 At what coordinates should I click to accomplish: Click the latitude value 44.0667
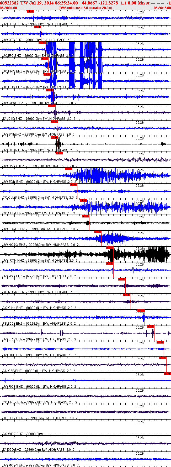89,3
